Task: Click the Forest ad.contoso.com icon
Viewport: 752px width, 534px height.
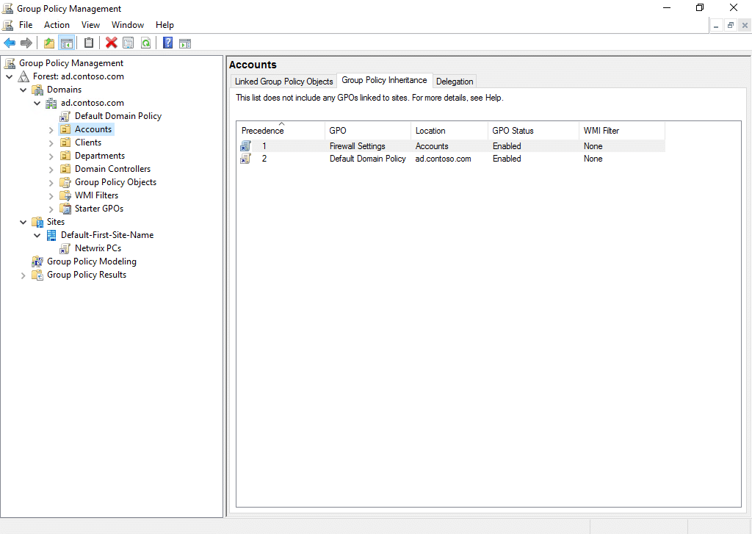Action: coord(23,76)
